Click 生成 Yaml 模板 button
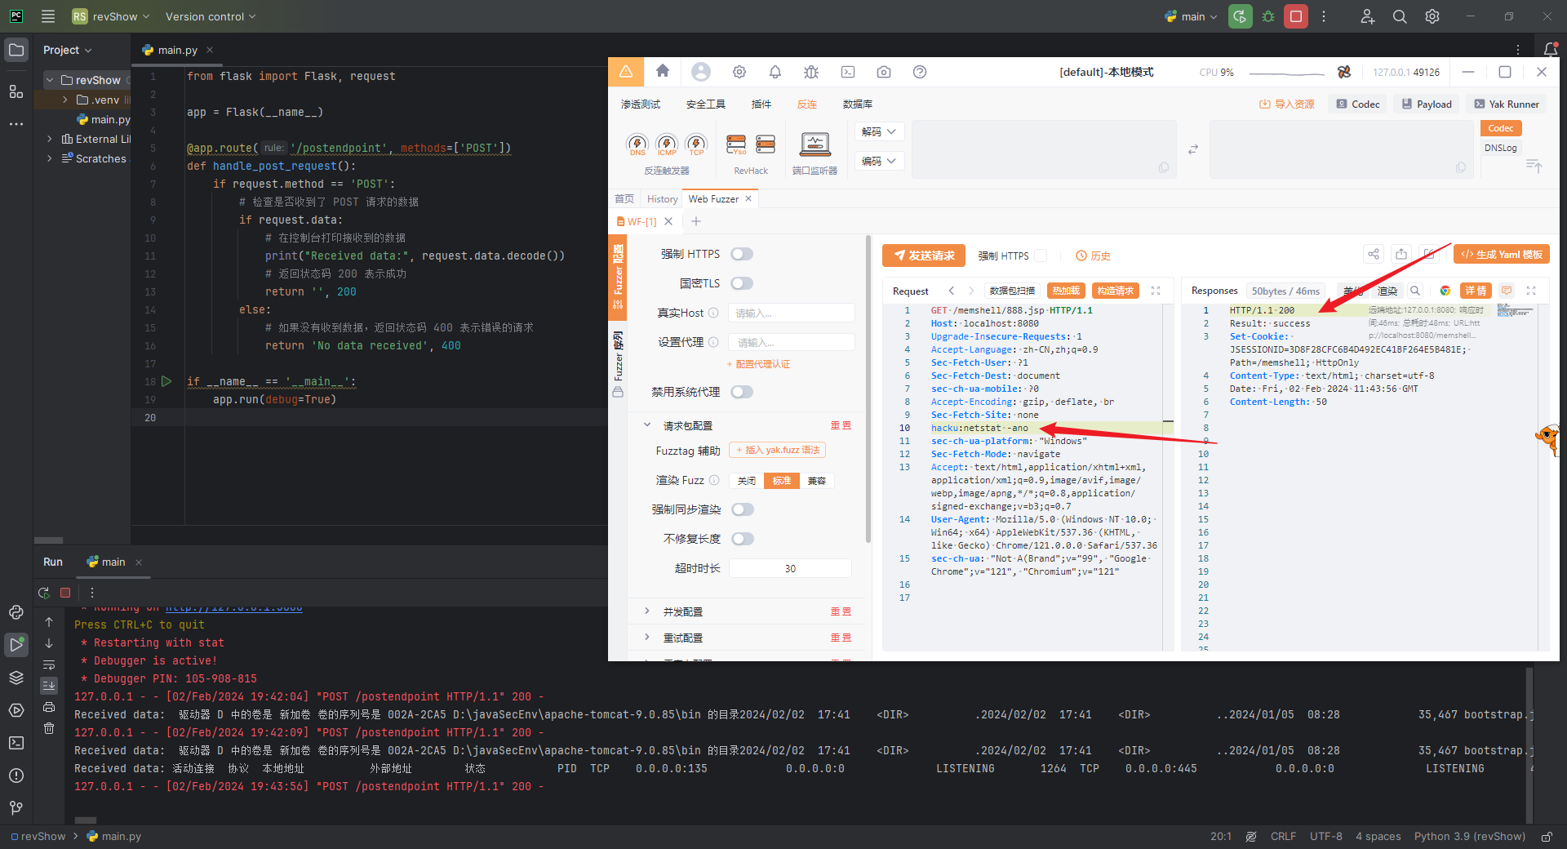This screenshot has height=849, width=1567. [1502, 255]
